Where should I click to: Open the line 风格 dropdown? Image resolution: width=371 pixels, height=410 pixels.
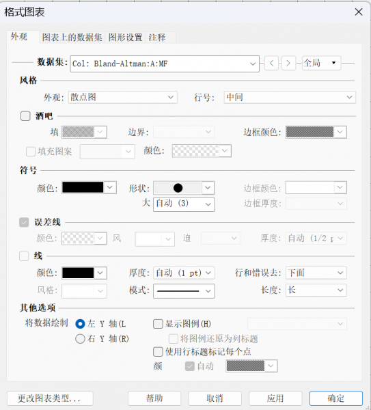tap(84, 291)
